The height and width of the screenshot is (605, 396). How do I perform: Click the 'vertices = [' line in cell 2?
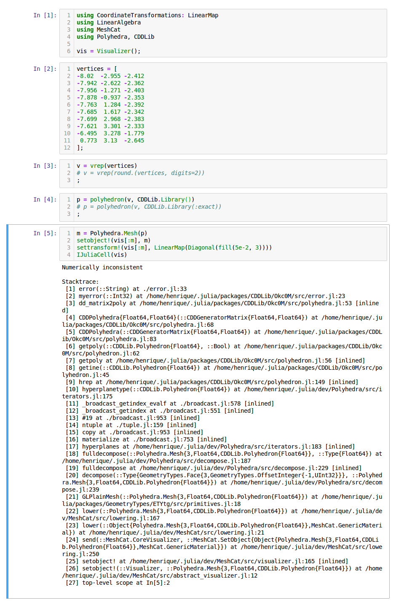(x=97, y=69)
